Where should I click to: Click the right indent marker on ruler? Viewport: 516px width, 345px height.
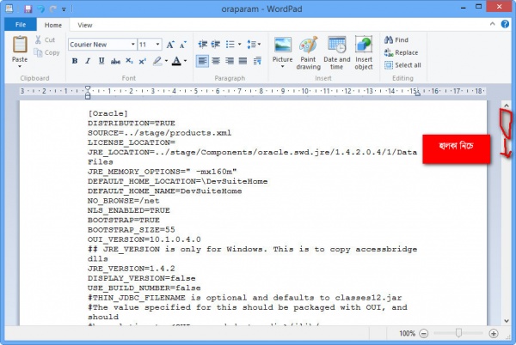point(418,94)
